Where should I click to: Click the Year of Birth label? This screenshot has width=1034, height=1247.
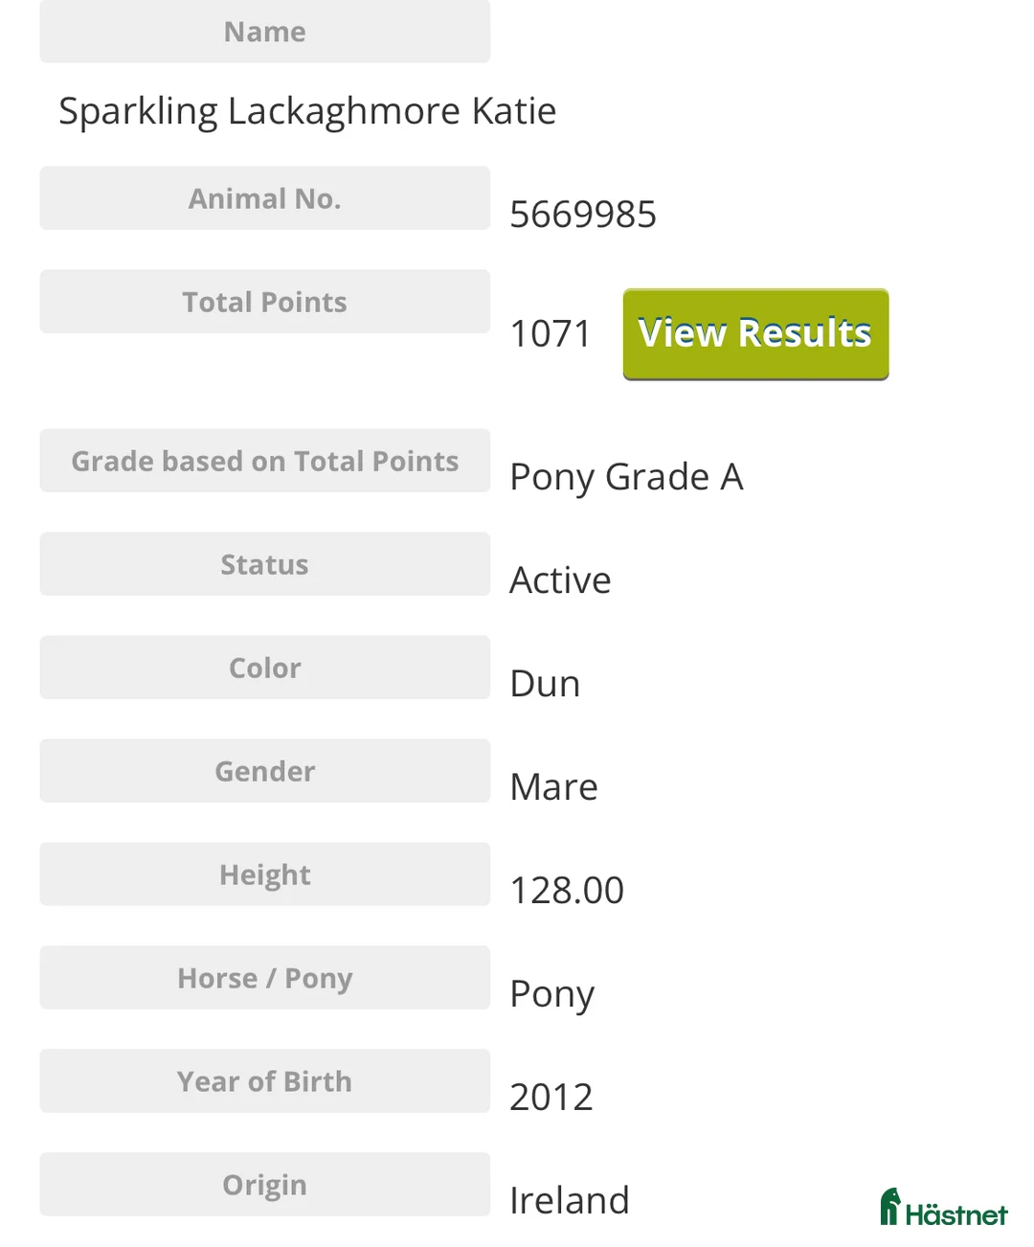(264, 1081)
